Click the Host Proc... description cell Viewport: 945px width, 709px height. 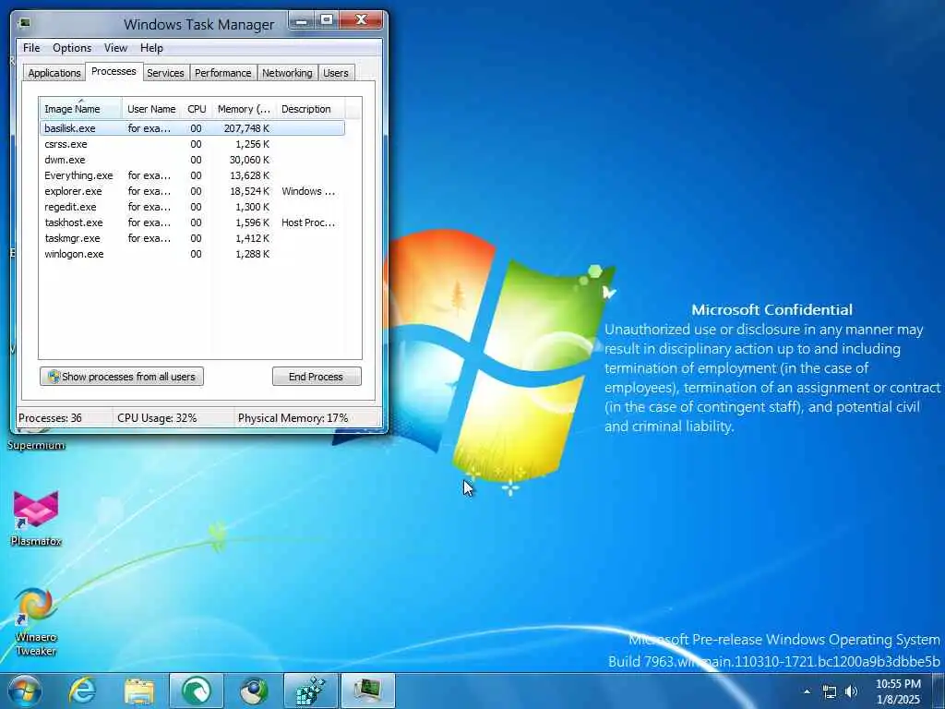[x=308, y=222]
